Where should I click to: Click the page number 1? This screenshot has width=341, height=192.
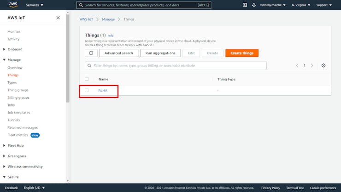(305, 66)
